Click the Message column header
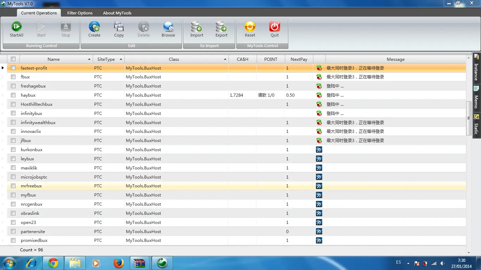The height and width of the screenshot is (270, 481). (395, 59)
